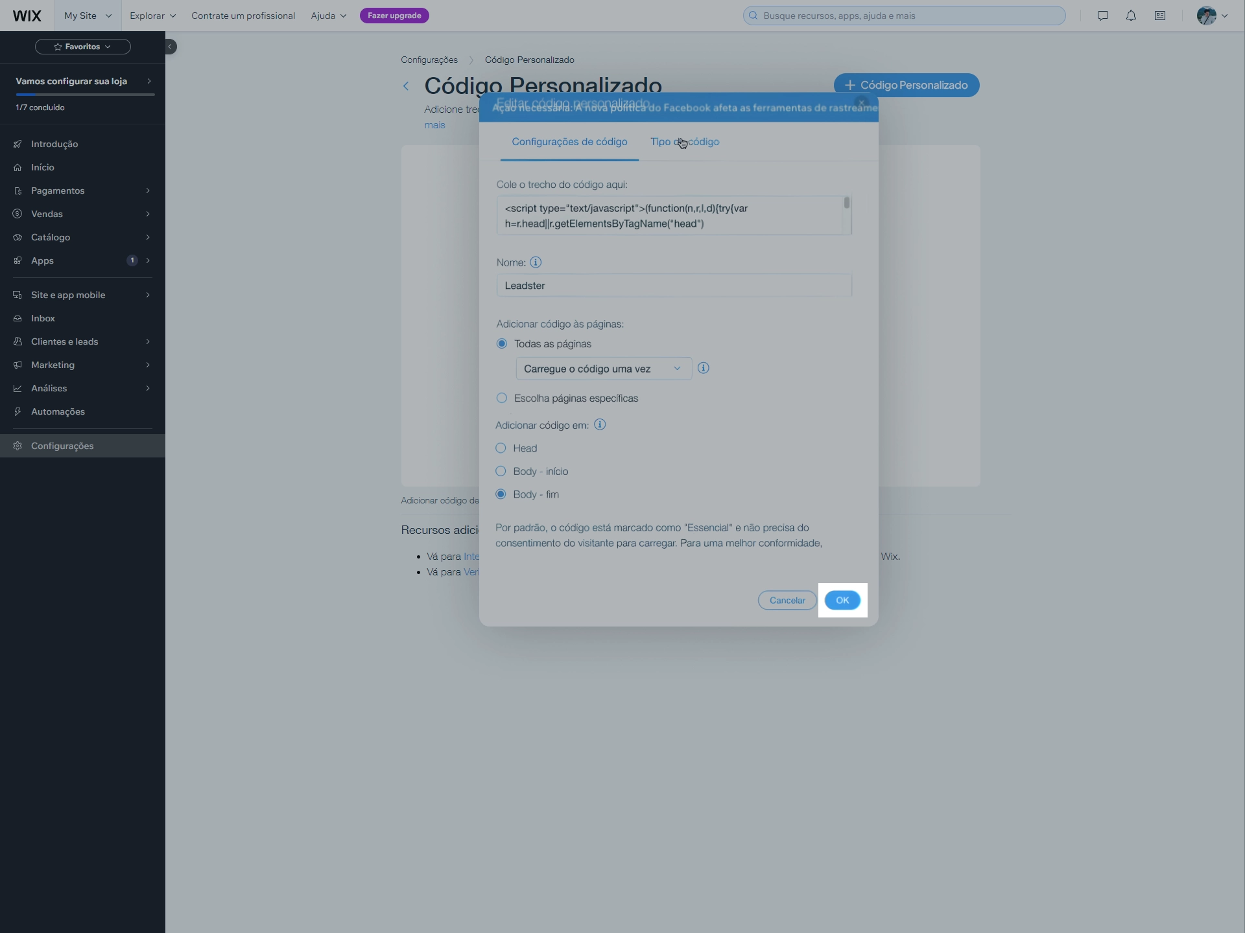Click the info icon next to Nome
Viewport: 1245px width, 933px height.
click(x=536, y=262)
